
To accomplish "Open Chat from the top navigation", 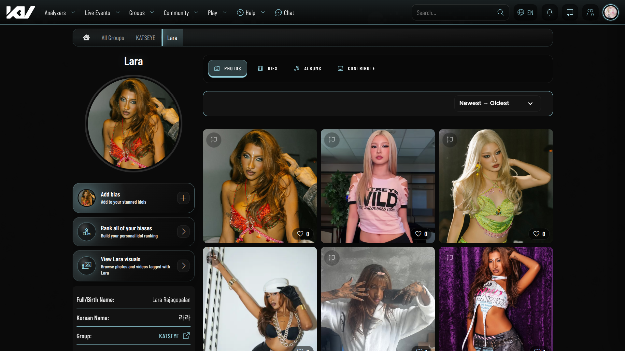I will click(284, 13).
